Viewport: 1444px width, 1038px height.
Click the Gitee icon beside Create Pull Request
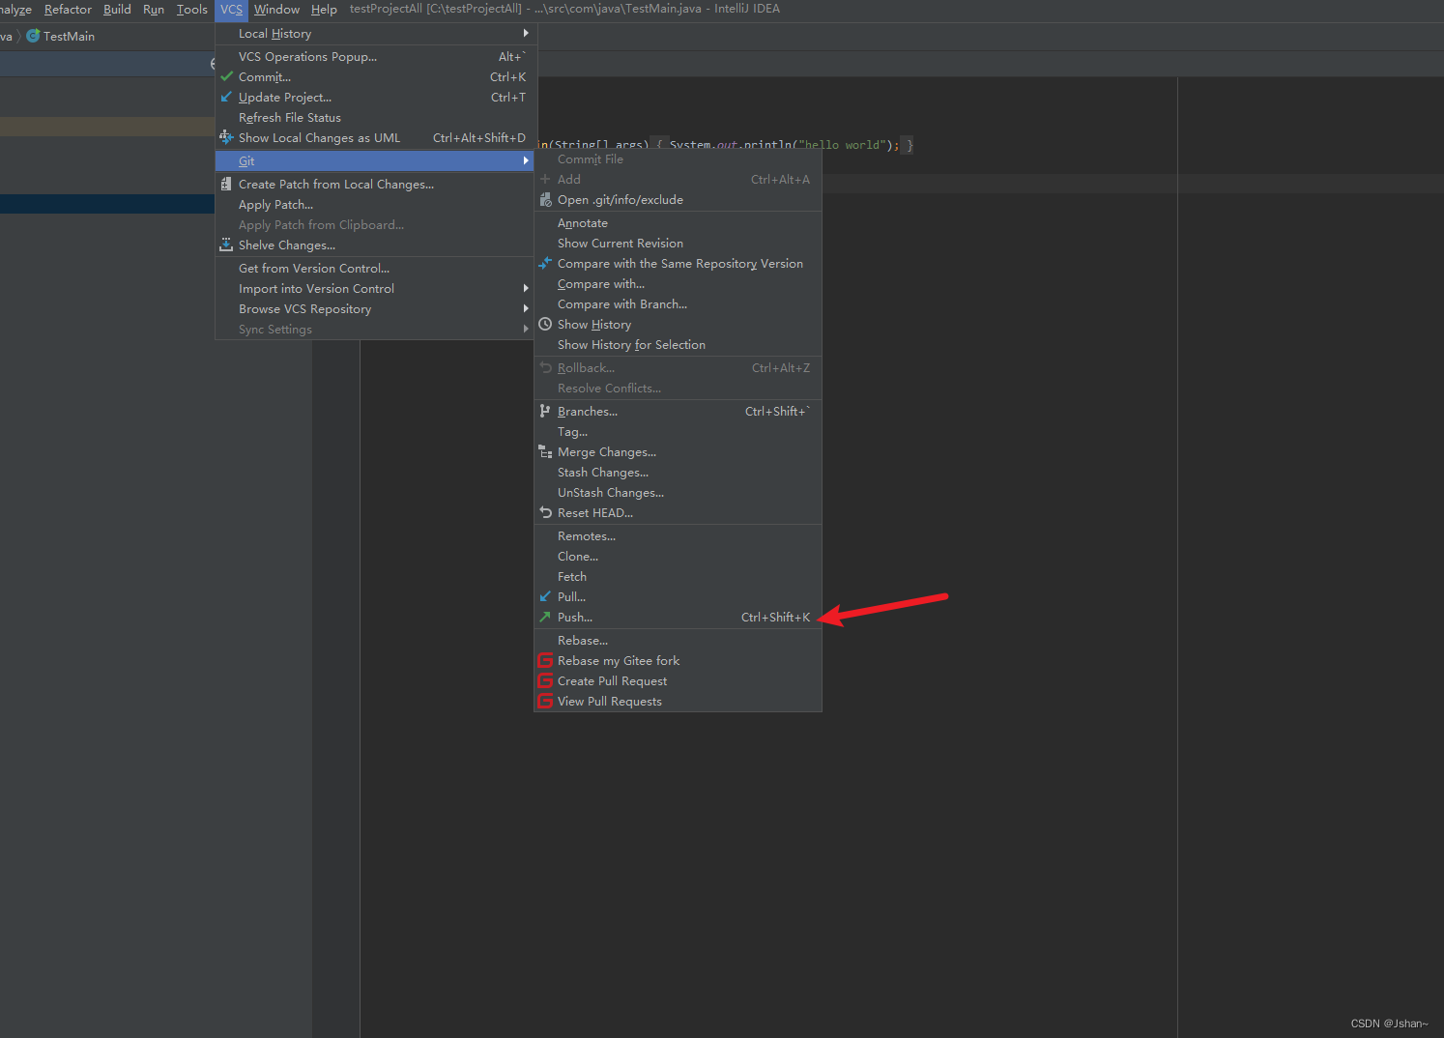[545, 681]
